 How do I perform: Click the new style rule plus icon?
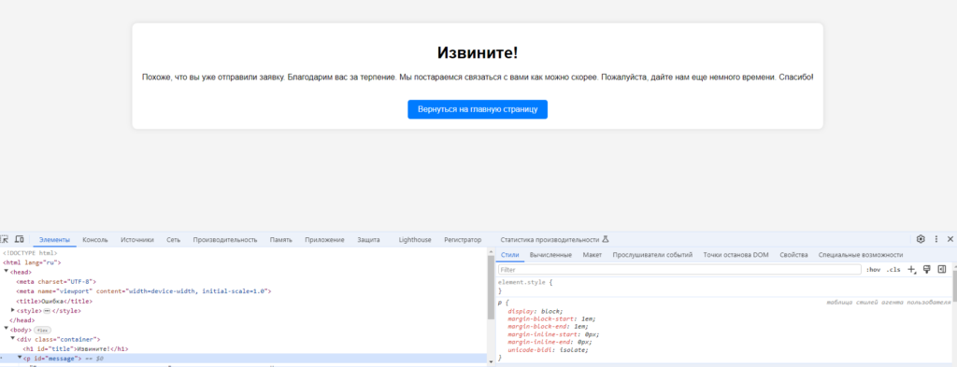pos(912,270)
